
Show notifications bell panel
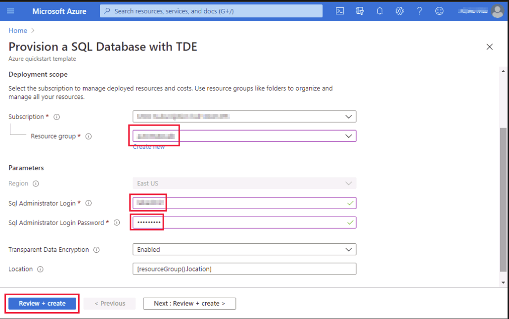click(x=379, y=11)
